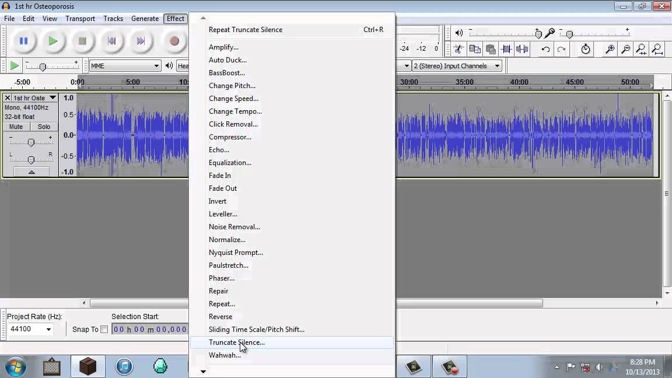Screen dimensions: 672x378
Task: Mute the 1st hr Oste track
Action: tap(16, 127)
